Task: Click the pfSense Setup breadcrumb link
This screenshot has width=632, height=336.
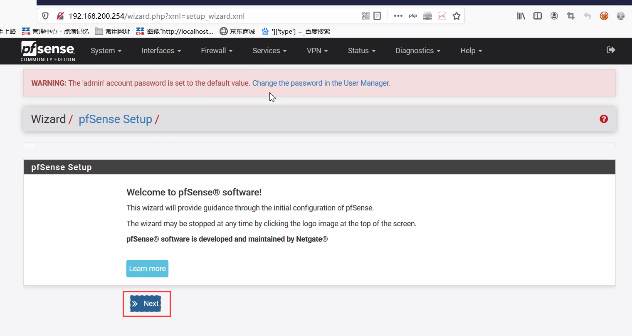Action: pyautogui.click(x=116, y=119)
